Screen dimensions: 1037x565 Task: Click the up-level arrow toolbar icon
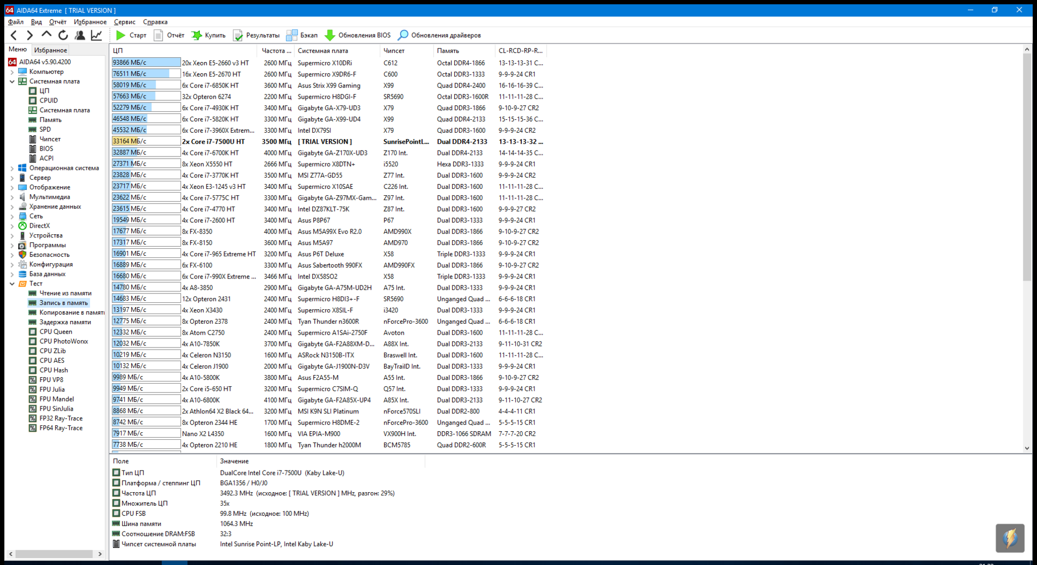tap(46, 36)
